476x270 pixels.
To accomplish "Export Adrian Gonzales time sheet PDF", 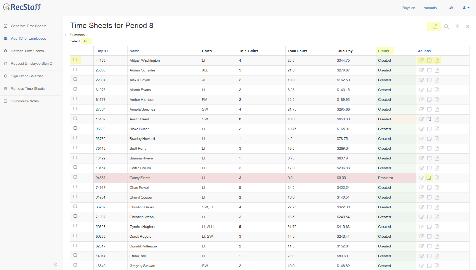I will (x=437, y=70).
